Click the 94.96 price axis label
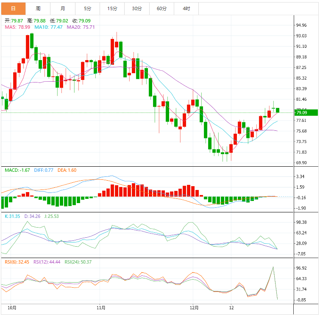320x319 pixels. tap(301, 25)
